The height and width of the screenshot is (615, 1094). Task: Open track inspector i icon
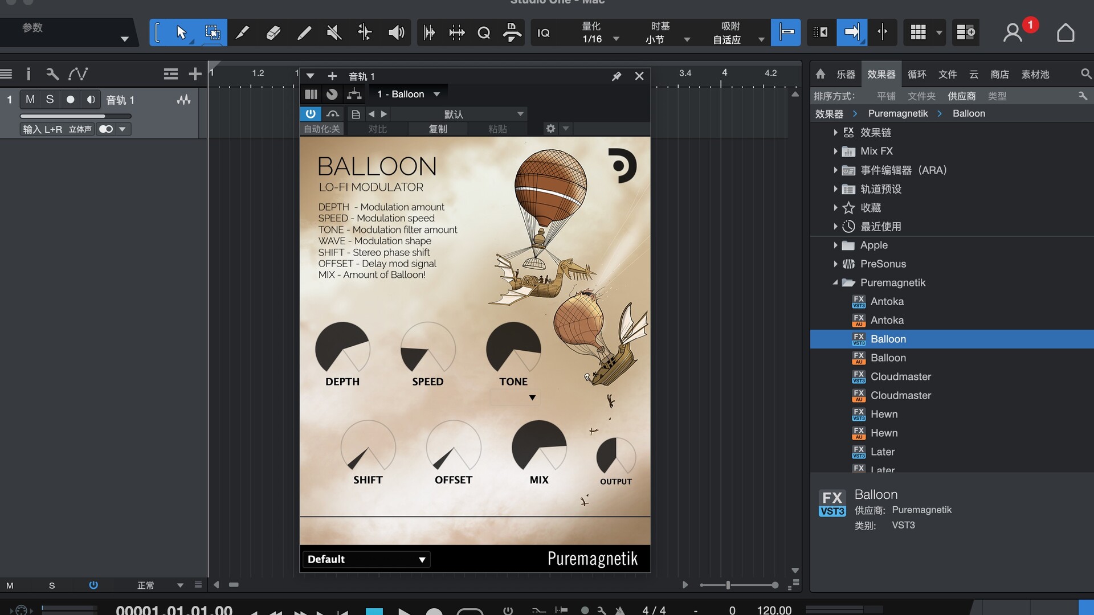[28, 74]
